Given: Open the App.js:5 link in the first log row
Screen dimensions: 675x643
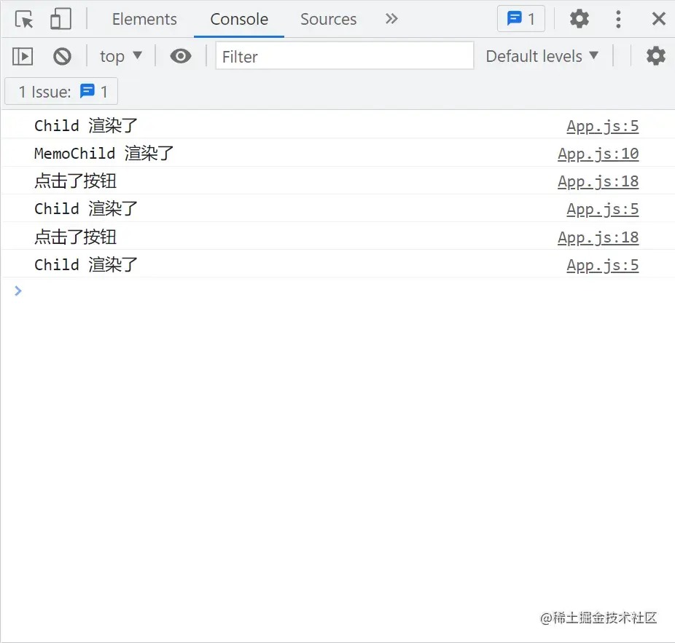Looking at the screenshot, I should [x=602, y=126].
